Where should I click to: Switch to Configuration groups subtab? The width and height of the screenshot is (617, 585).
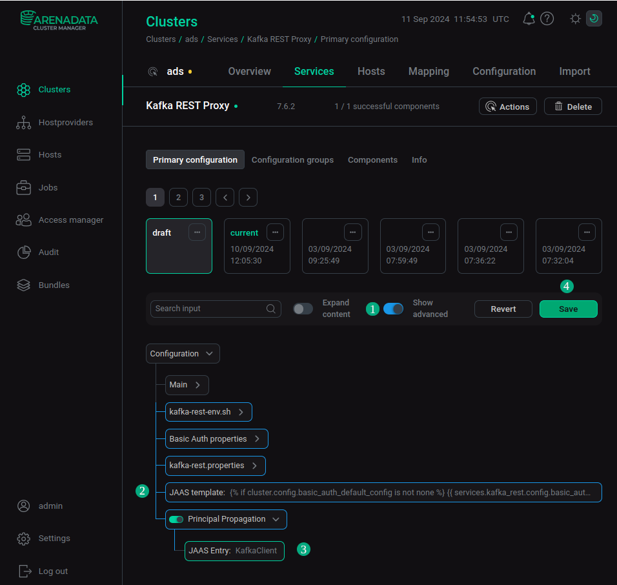(x=292, y=159)
